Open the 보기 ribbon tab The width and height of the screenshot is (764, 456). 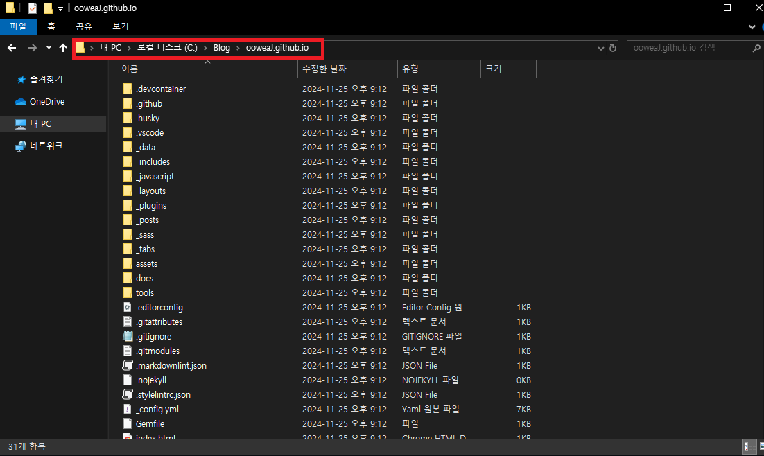120,26
